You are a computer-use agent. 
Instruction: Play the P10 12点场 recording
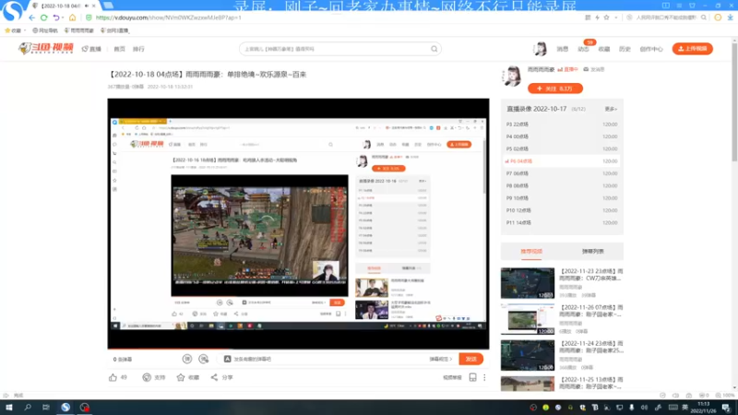[x=562, y=210]
